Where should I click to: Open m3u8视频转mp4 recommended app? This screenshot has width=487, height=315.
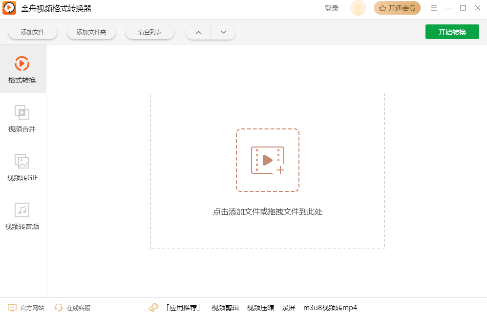330,308
